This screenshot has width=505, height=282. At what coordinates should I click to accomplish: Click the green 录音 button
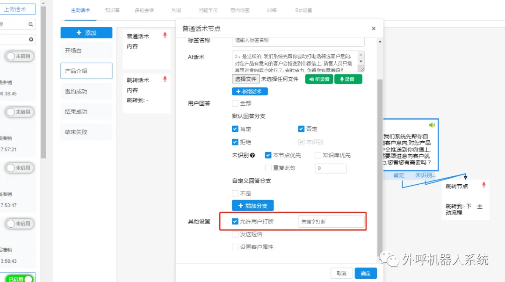(x=348, y=79)
